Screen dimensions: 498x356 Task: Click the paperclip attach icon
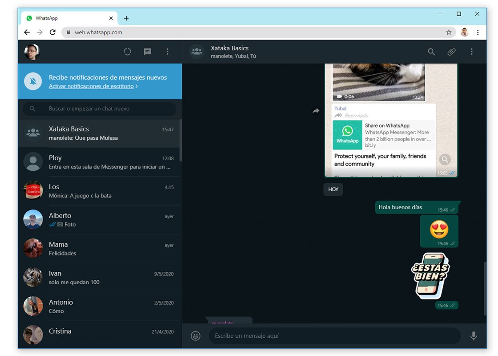451,52
